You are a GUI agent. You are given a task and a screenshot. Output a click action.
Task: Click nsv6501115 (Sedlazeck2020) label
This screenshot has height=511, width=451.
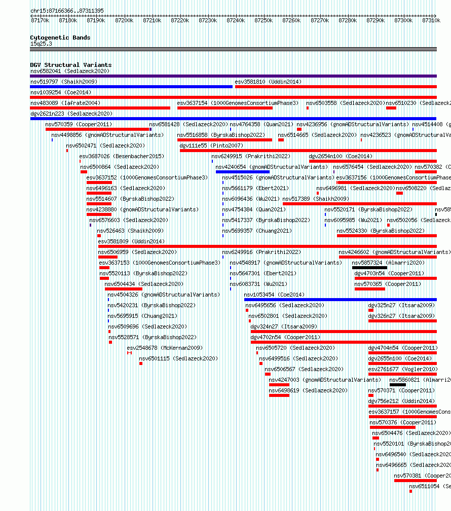pos(178,358)
